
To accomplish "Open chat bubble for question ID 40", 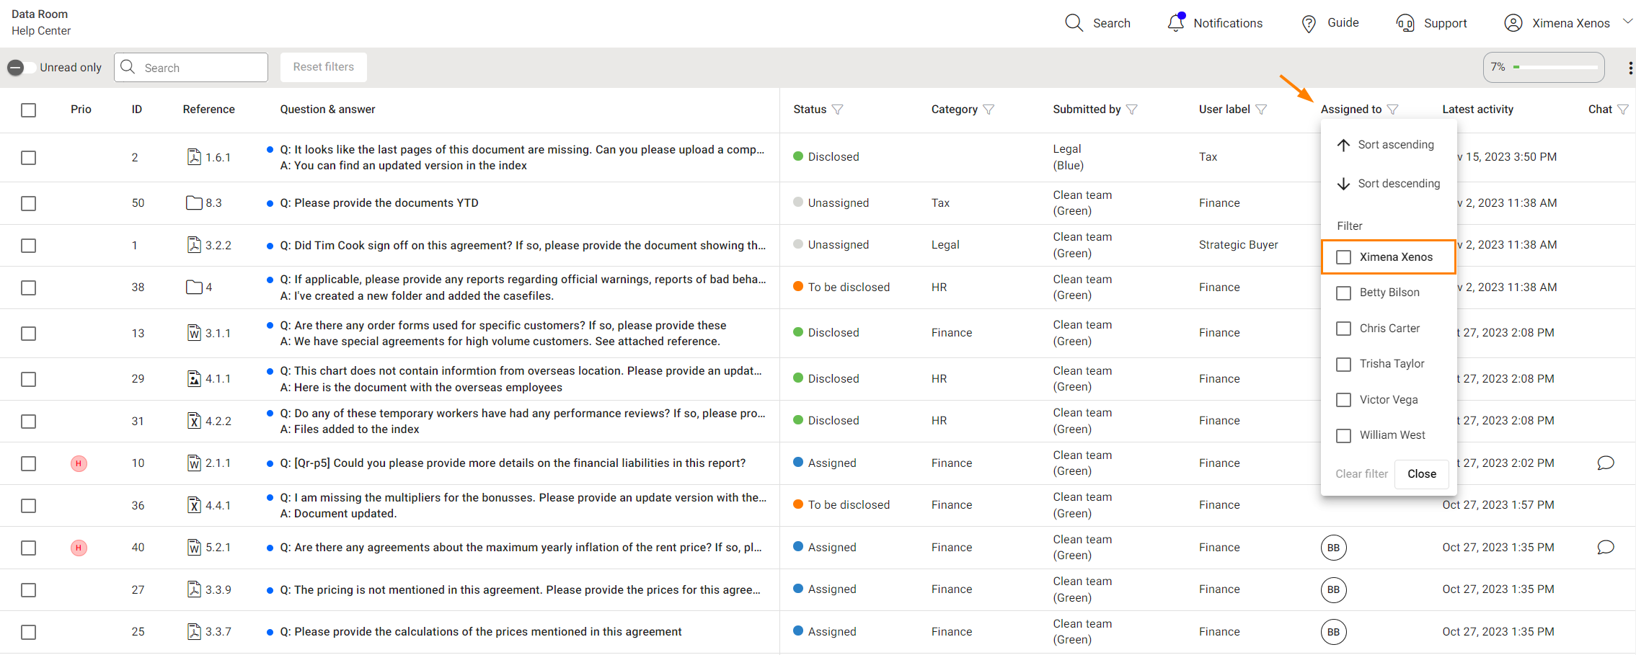I will [x=1605, y=548].
